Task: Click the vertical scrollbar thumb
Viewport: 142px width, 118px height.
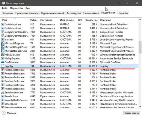Action: 140,47
